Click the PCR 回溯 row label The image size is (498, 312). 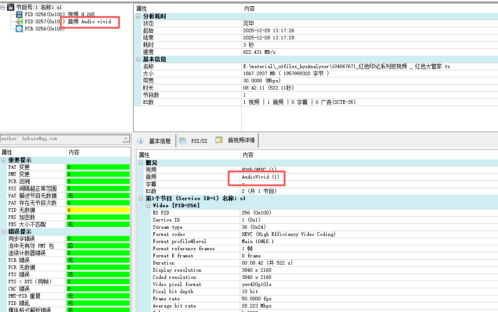pos(19,181)
